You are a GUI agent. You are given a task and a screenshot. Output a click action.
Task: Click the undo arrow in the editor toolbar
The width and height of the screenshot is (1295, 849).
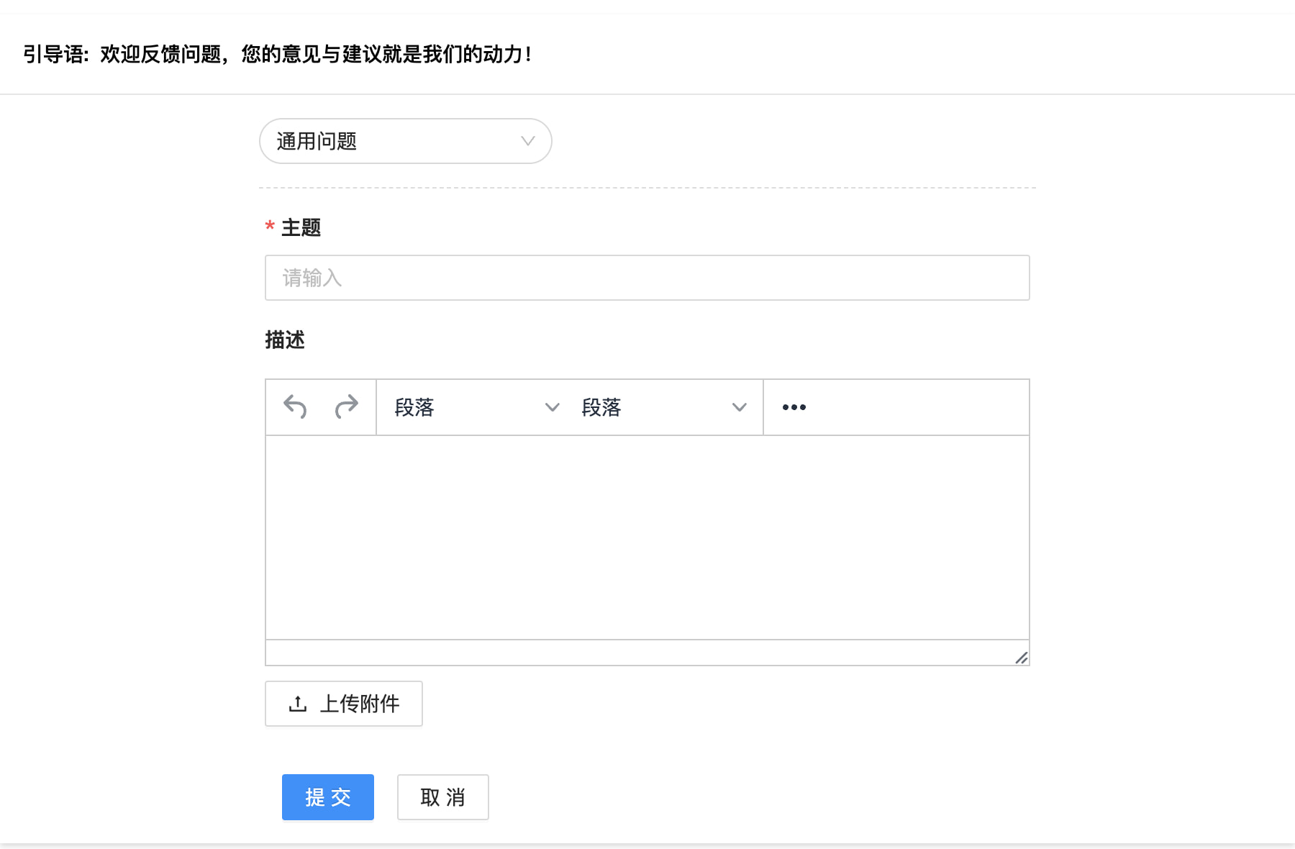(294, 406)
